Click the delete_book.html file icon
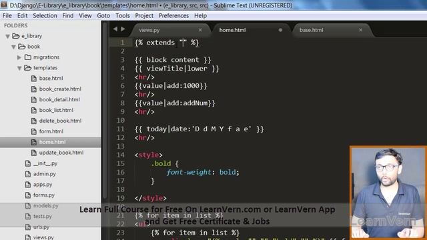Viewport: 427px width, 240px height. [x=34, y=121]
